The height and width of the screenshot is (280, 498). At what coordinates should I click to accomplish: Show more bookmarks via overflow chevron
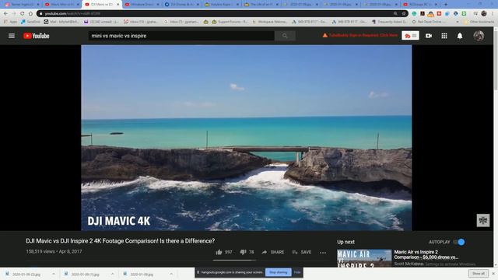[458, 22]
